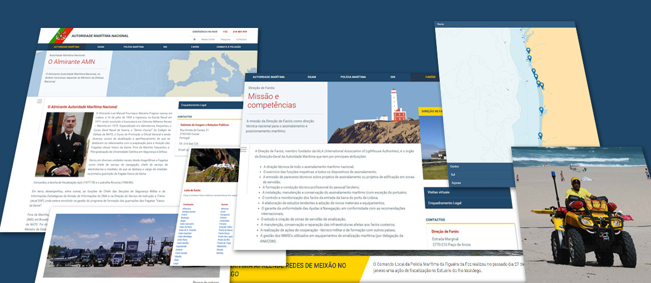Expand the Centro map section
Image resolution: width=651 pixels, height=283 pixels.
point(481,167)
